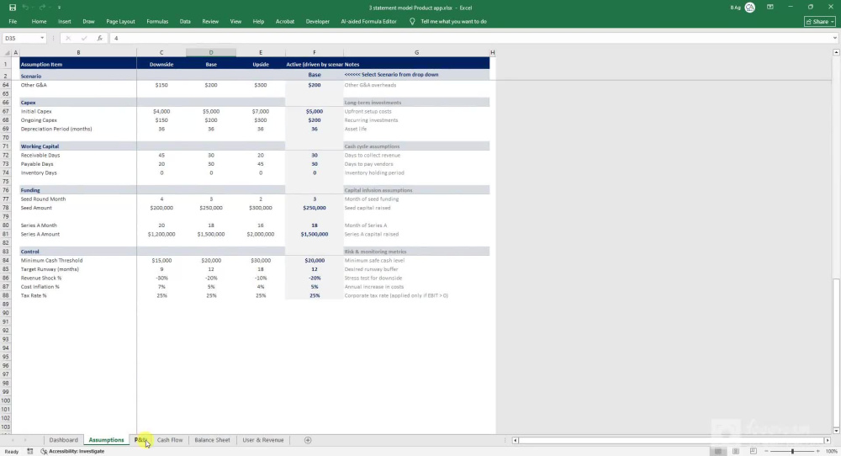Screen dimensions: 841x456
Task: Click the account profile picture
Action: coord(750,8)
